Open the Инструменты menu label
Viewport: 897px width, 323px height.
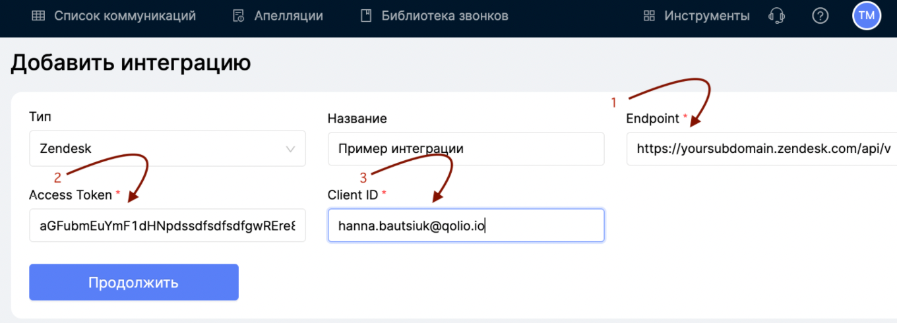707,16
